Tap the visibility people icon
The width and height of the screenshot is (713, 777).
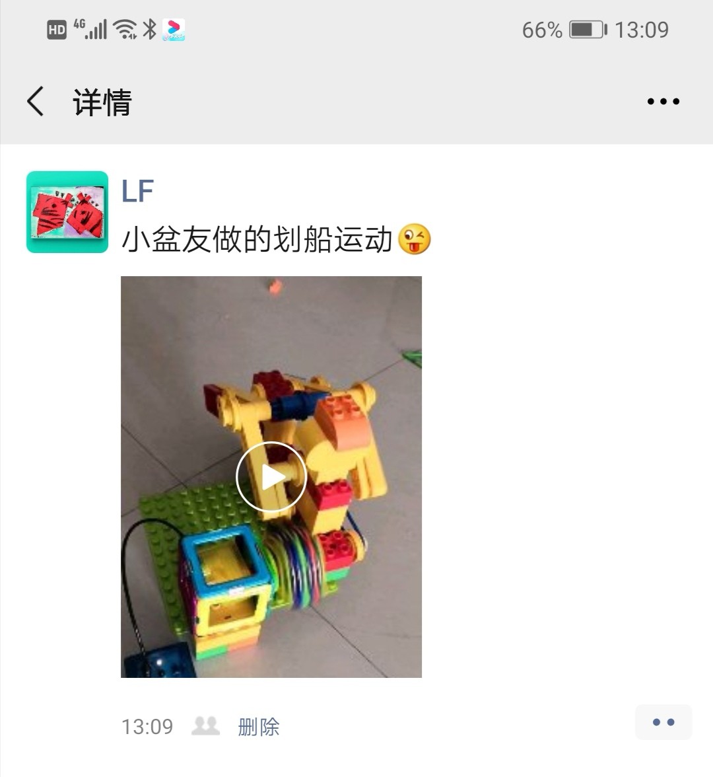pyautogui.click(x=205, y=727)
